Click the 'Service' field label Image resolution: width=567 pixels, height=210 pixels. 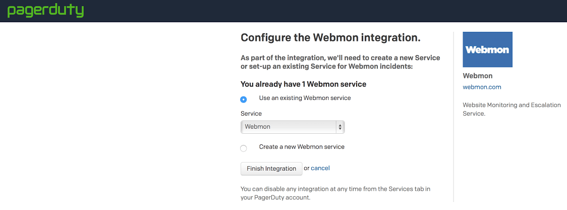[251, 114]
